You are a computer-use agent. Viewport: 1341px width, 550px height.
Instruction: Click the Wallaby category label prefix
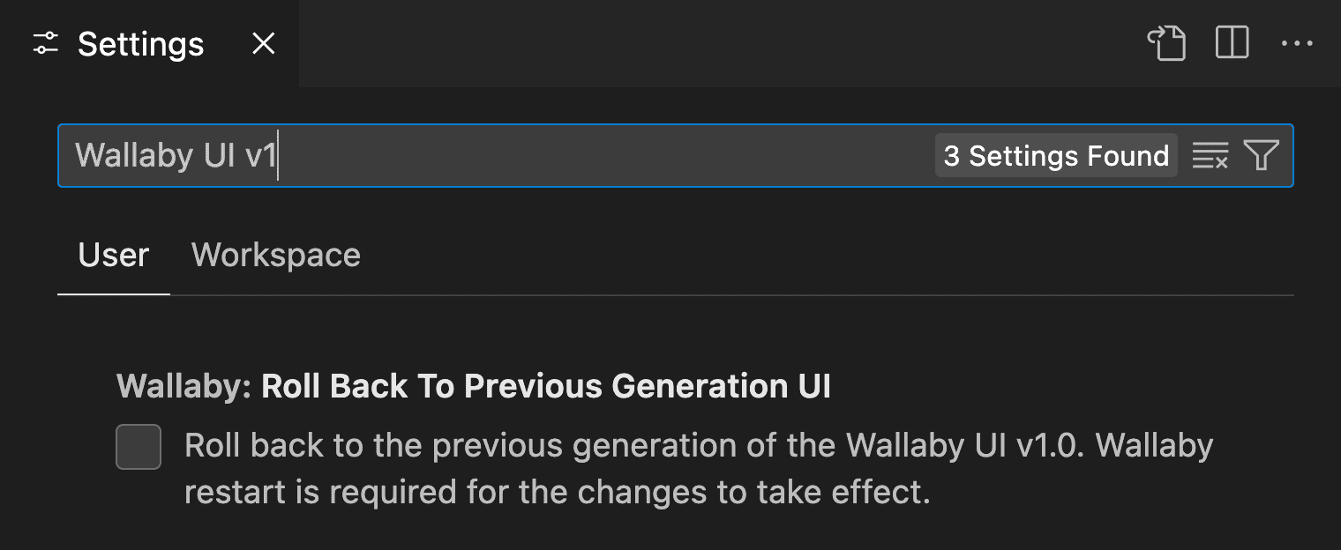[x=185, y=386]
